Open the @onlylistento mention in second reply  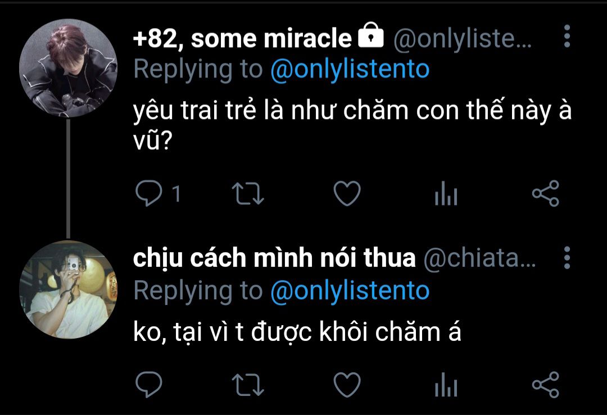(350, 291)
